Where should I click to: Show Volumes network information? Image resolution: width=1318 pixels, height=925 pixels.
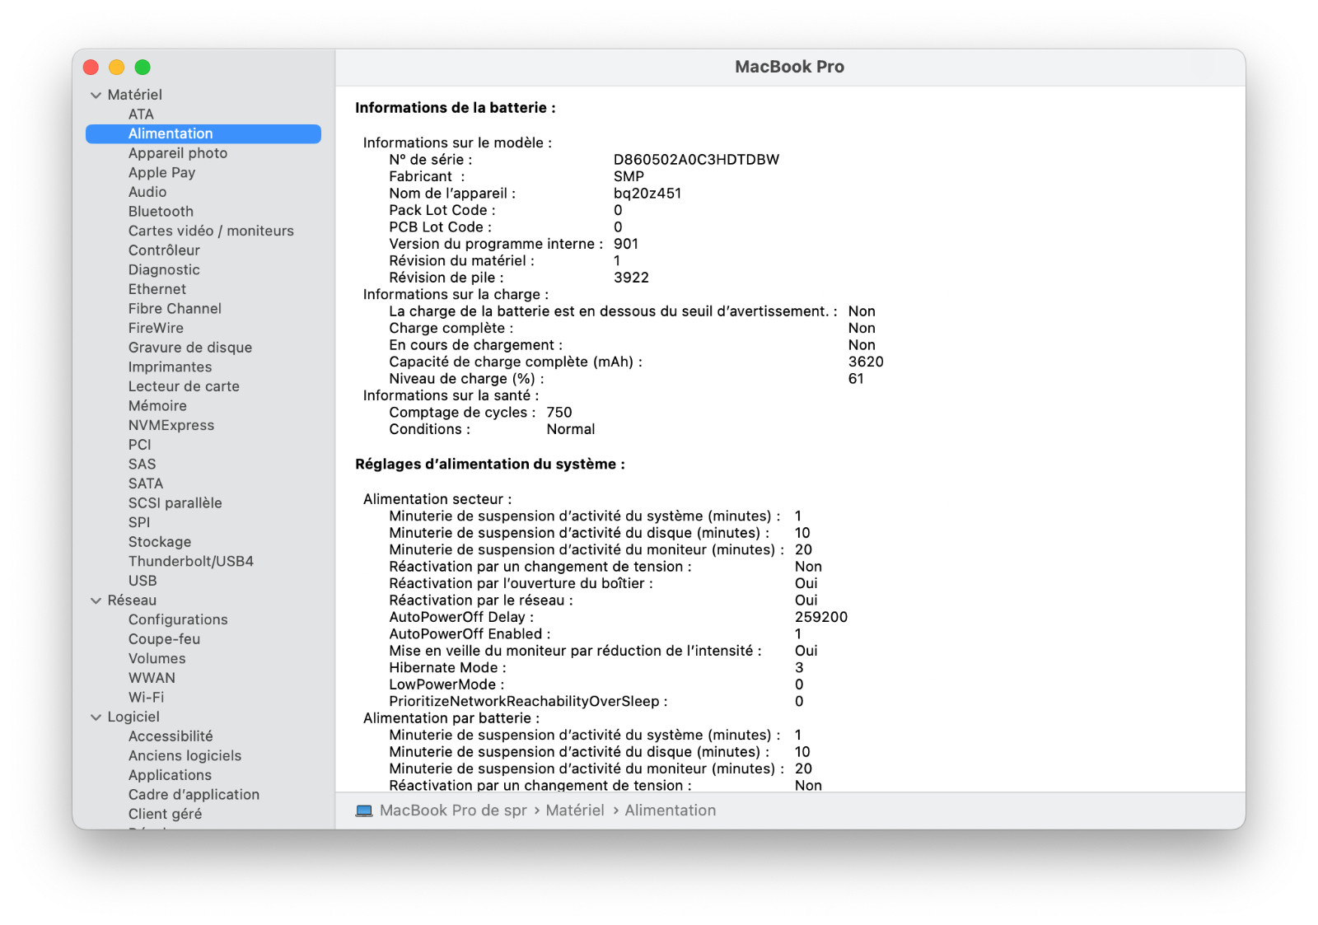point(157,659)
